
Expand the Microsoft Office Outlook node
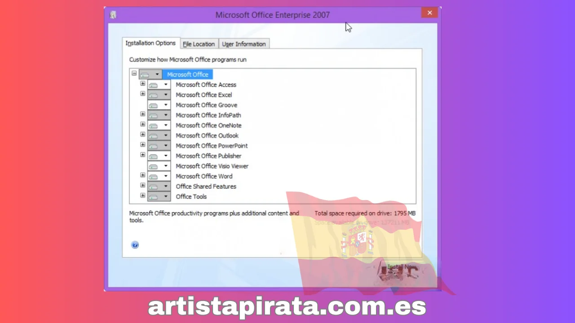click(x=143, y=134)
